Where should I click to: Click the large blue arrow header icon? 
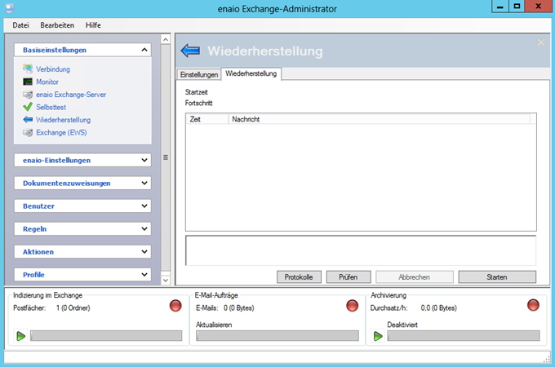pos(190,51)
